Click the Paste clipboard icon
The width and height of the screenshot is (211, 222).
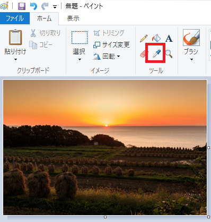click(15, 37)
